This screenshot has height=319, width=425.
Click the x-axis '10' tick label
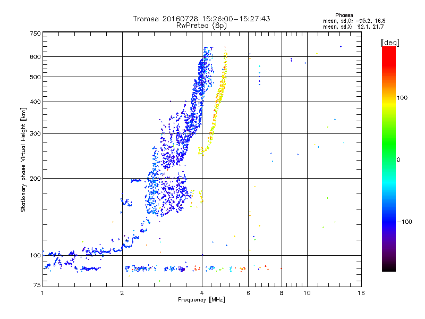[x=307, y=293]
